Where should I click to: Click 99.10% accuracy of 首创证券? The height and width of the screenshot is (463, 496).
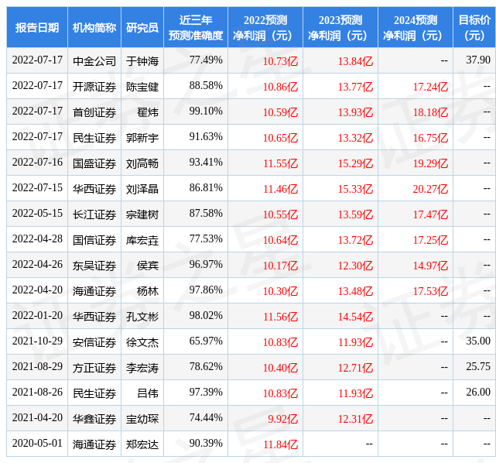pos(206,111)
